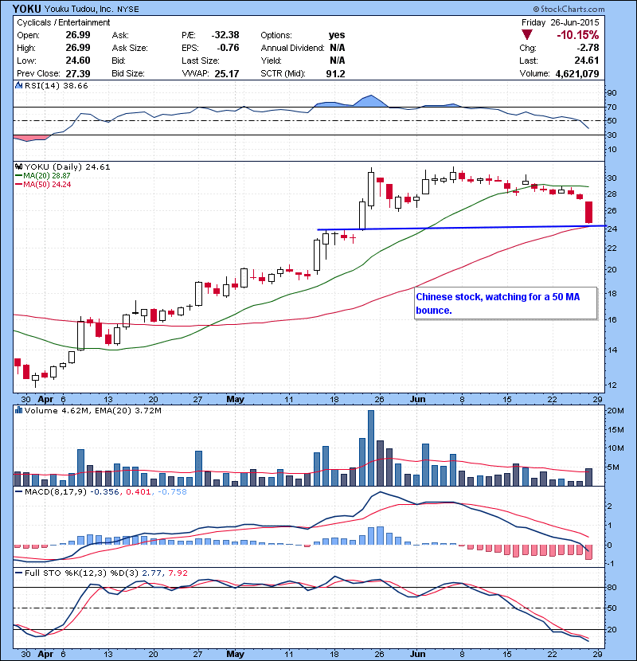The image size is (637, 661).
Task: Click the YOKU ticker symbol in header
Action: point(26,7)
